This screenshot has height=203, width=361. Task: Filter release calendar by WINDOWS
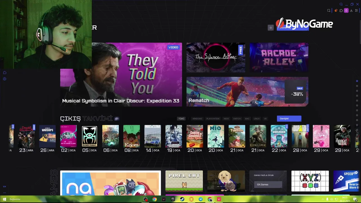pyautogui.click(x=197, y=119)
